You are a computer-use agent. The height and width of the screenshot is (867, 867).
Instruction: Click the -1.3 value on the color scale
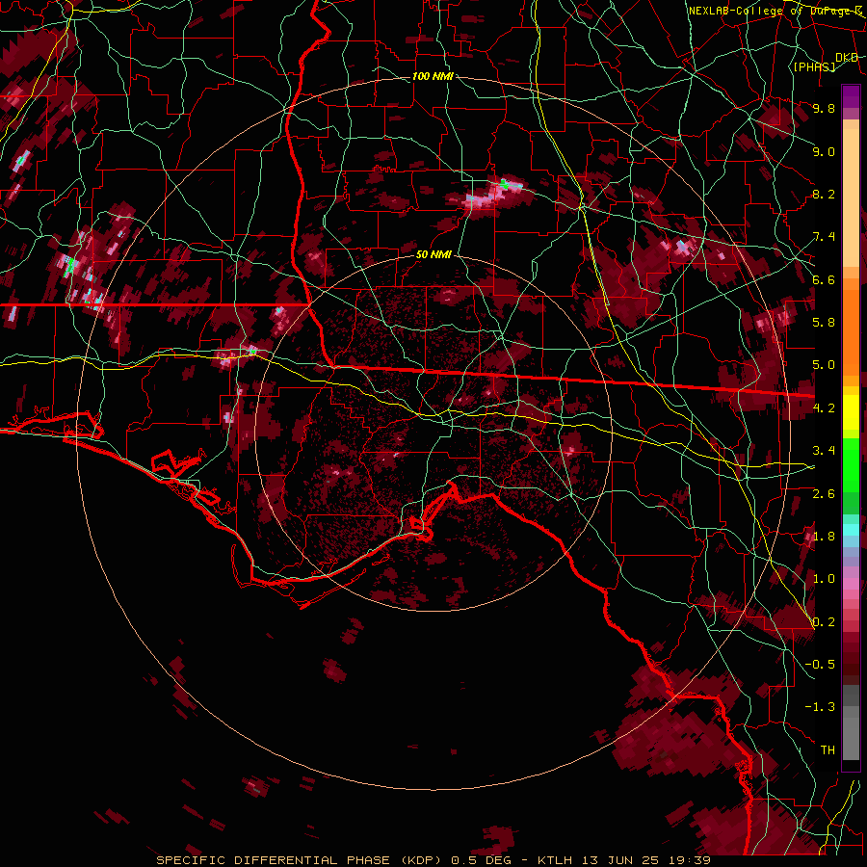click(x=820, y=707)
